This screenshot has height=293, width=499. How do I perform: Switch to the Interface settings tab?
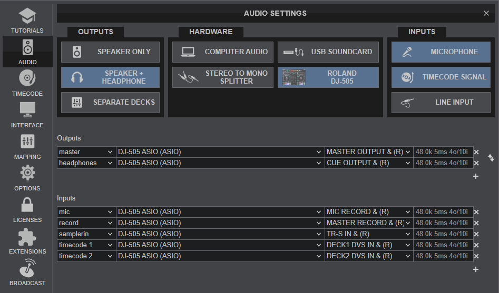point(27,115)
